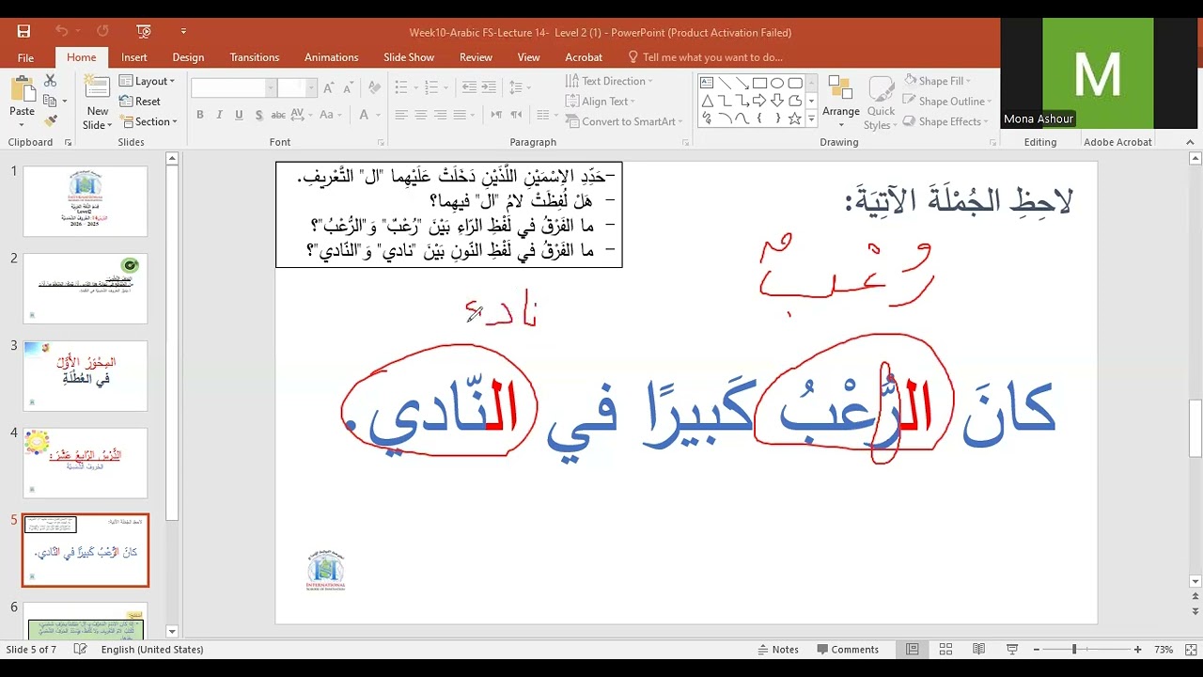Increase font size with the larger A icon
1203x677 pixels.
(329, 87)
